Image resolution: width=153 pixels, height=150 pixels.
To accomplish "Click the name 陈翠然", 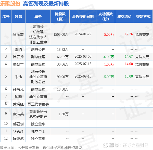I will [x=18, y=139].
